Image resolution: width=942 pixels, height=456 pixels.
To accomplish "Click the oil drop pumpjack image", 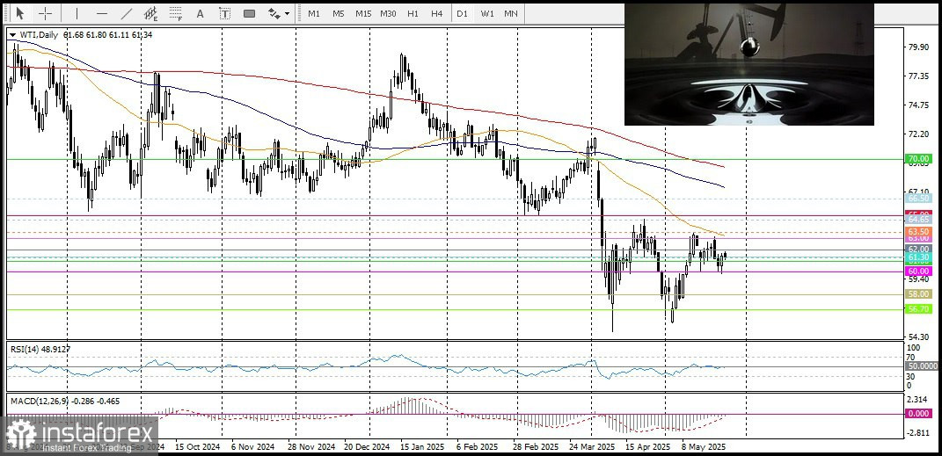I will click(749, 64).
